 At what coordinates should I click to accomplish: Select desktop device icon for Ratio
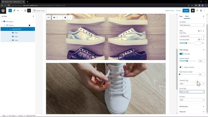199,31
